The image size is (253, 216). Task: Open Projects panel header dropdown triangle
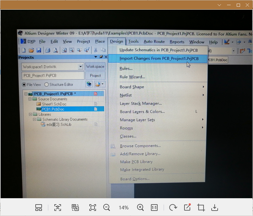tap(96, 57)
